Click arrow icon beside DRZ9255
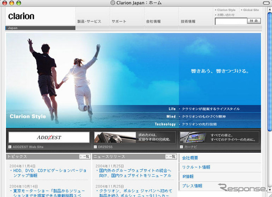This screenshot has width=272, height=197. 95,147
